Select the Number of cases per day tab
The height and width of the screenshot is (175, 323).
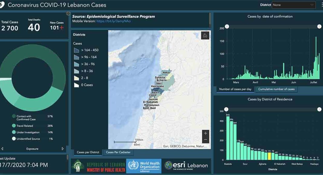tap(235, 89)
